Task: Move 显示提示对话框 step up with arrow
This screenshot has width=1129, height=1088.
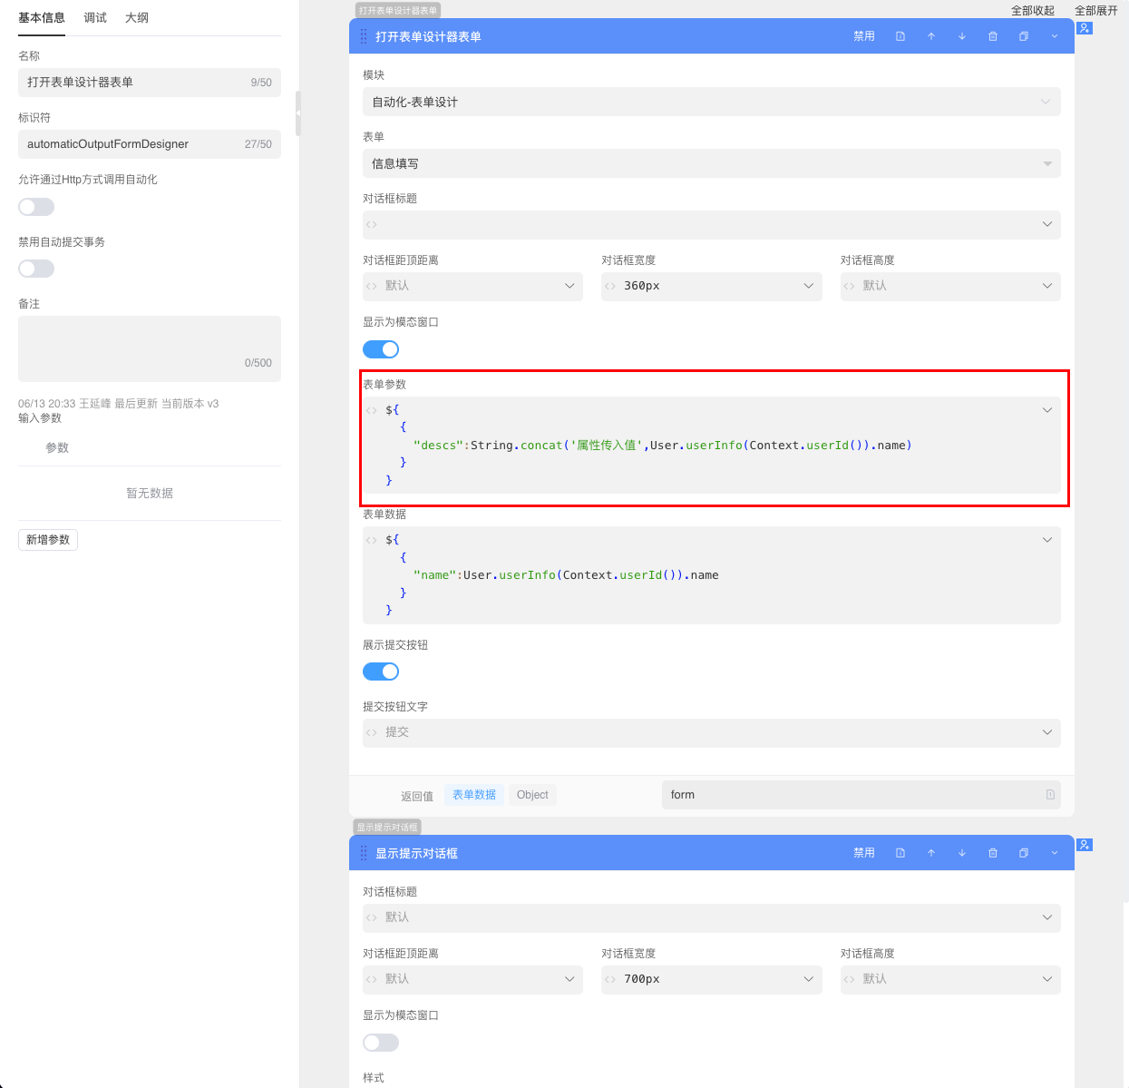Action: click(931, 853)
